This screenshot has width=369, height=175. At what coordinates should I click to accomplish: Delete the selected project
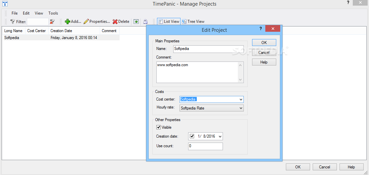click(x=121, y=22)
